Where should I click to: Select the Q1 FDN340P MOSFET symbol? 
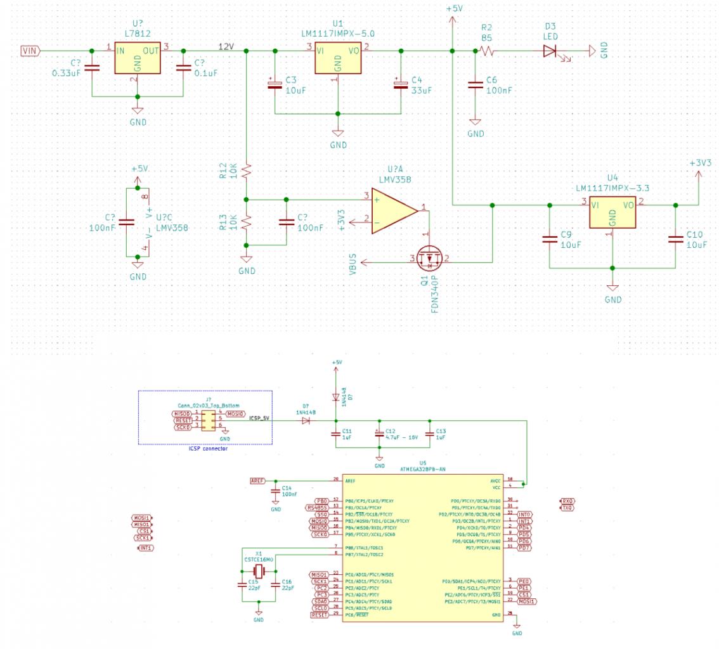[x=430, y=259]
